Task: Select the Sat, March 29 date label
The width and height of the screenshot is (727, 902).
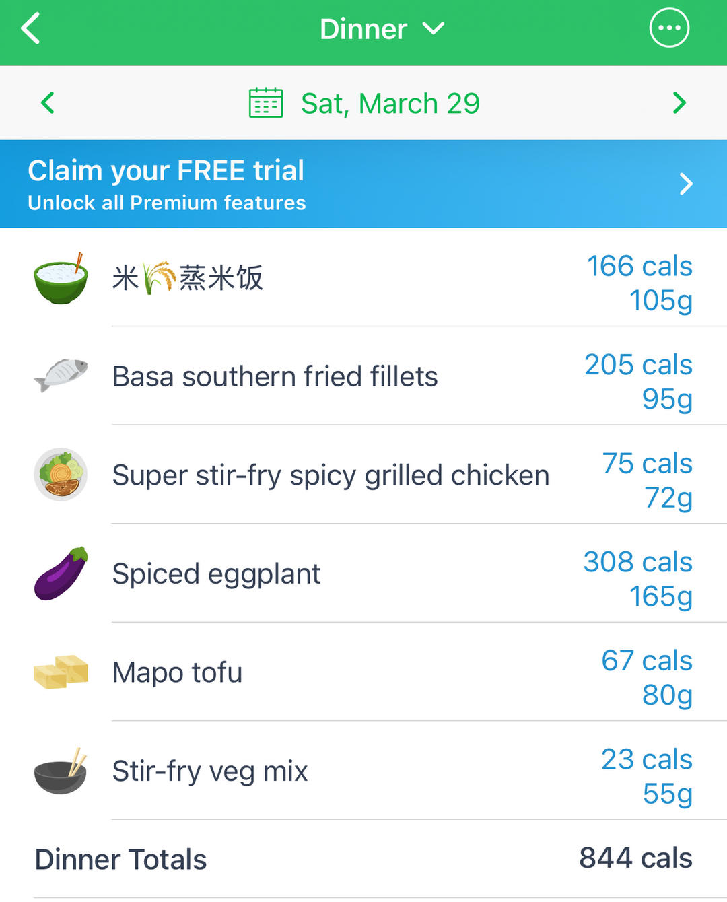Action: click(x=390, y=104)
